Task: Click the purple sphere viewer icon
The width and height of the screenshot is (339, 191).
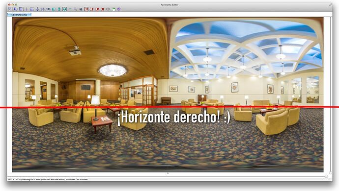Action: pos(119,9)
